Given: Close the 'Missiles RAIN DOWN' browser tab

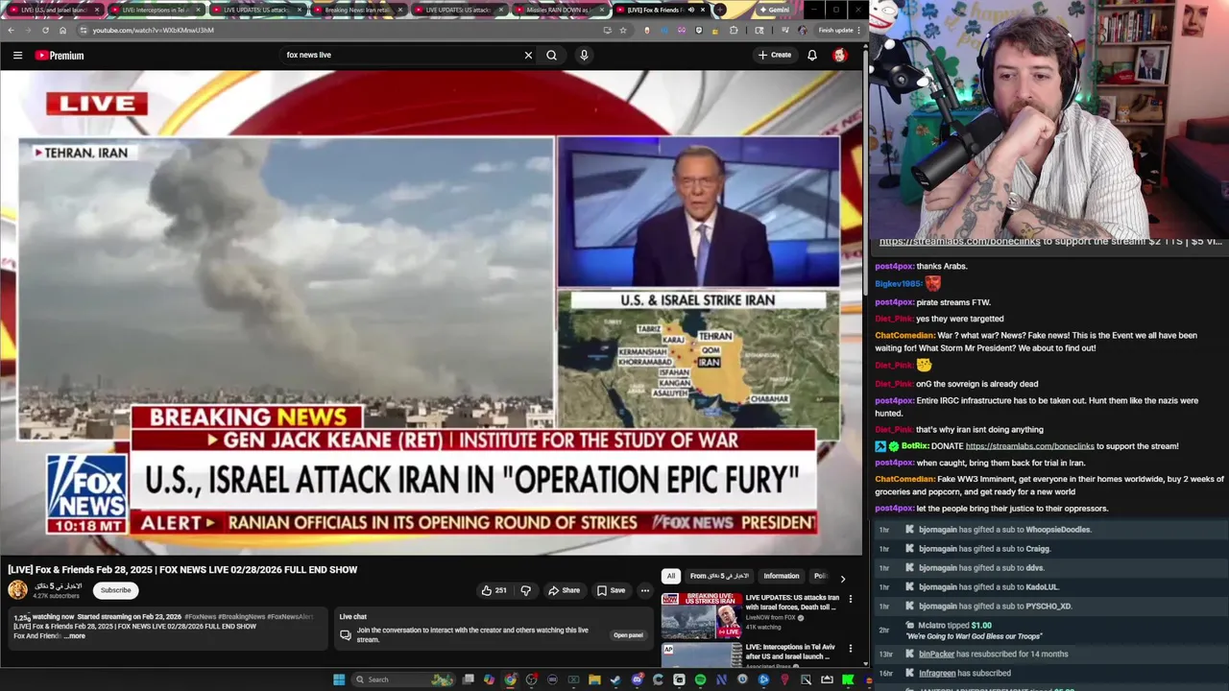Looking at the screenshot, I should click(x=601, y=10).
